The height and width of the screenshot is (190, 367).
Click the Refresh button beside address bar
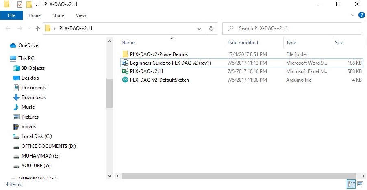click(x=211, y=28)
